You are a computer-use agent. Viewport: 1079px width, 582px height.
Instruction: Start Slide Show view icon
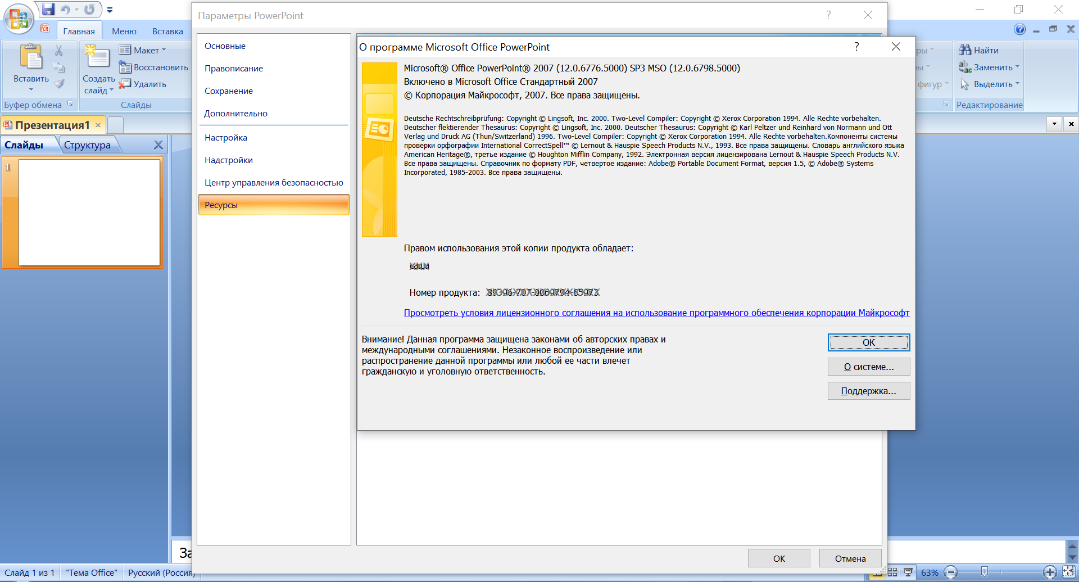coord(908,573)
